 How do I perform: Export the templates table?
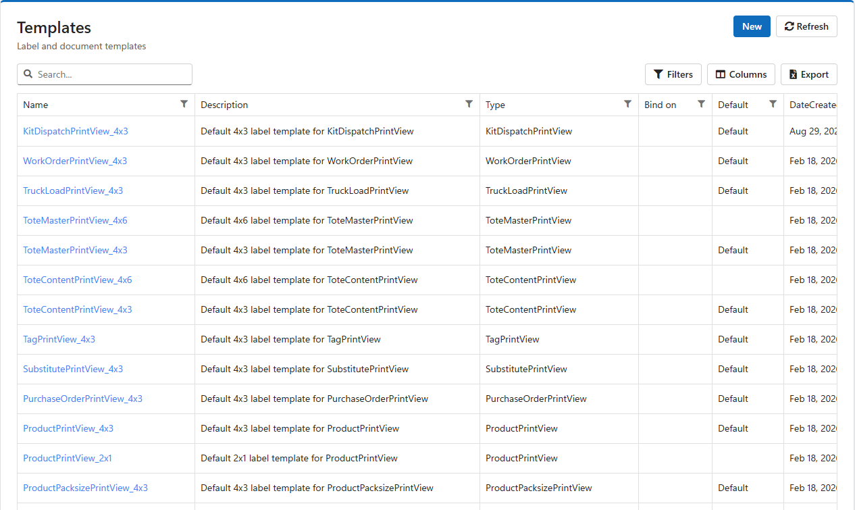tap(809, 74)
